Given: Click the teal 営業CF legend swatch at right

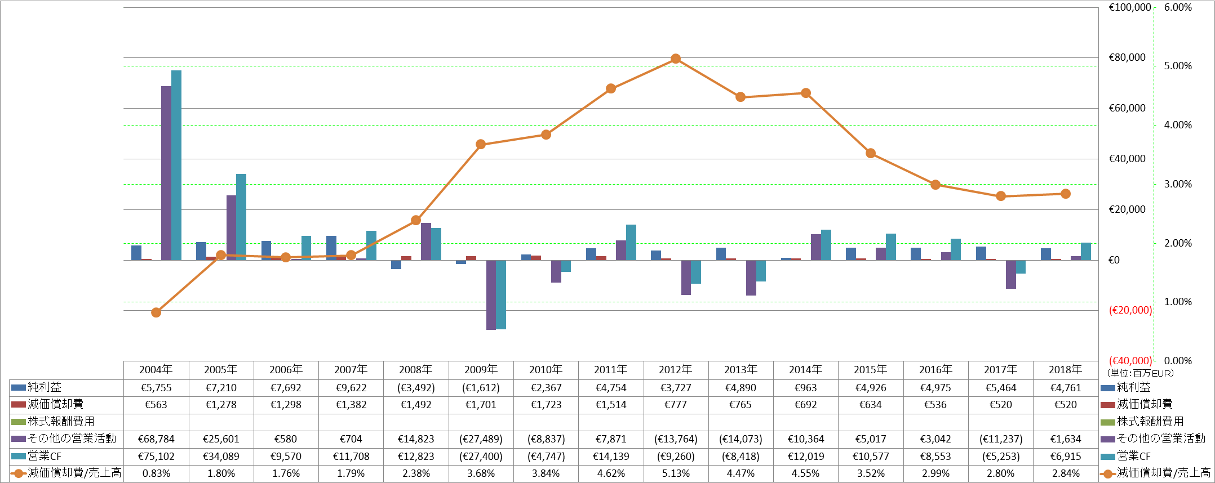Looking at the screenshot, I should coord(1107,456).
